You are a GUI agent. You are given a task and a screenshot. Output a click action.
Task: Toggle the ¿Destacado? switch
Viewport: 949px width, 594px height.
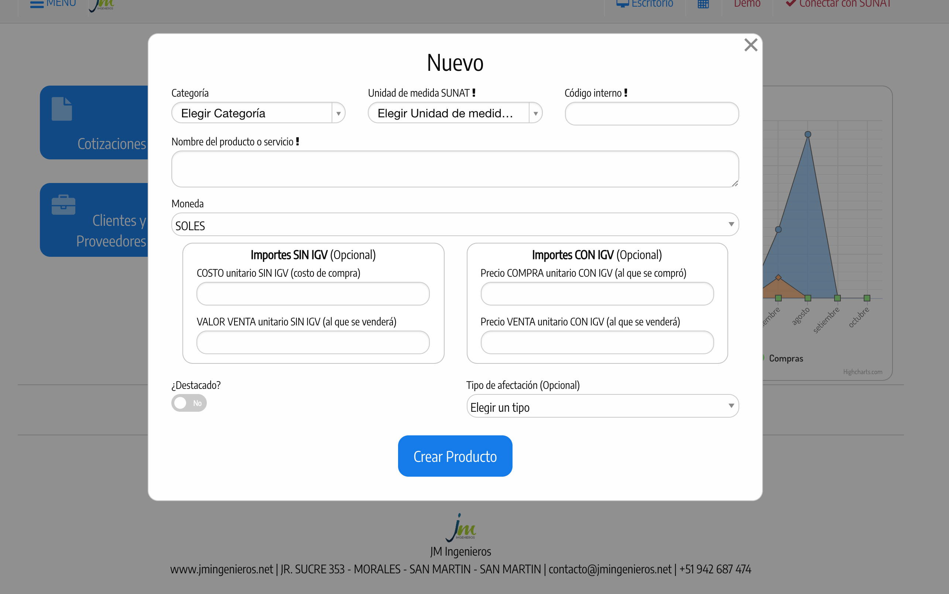[189, 403]
